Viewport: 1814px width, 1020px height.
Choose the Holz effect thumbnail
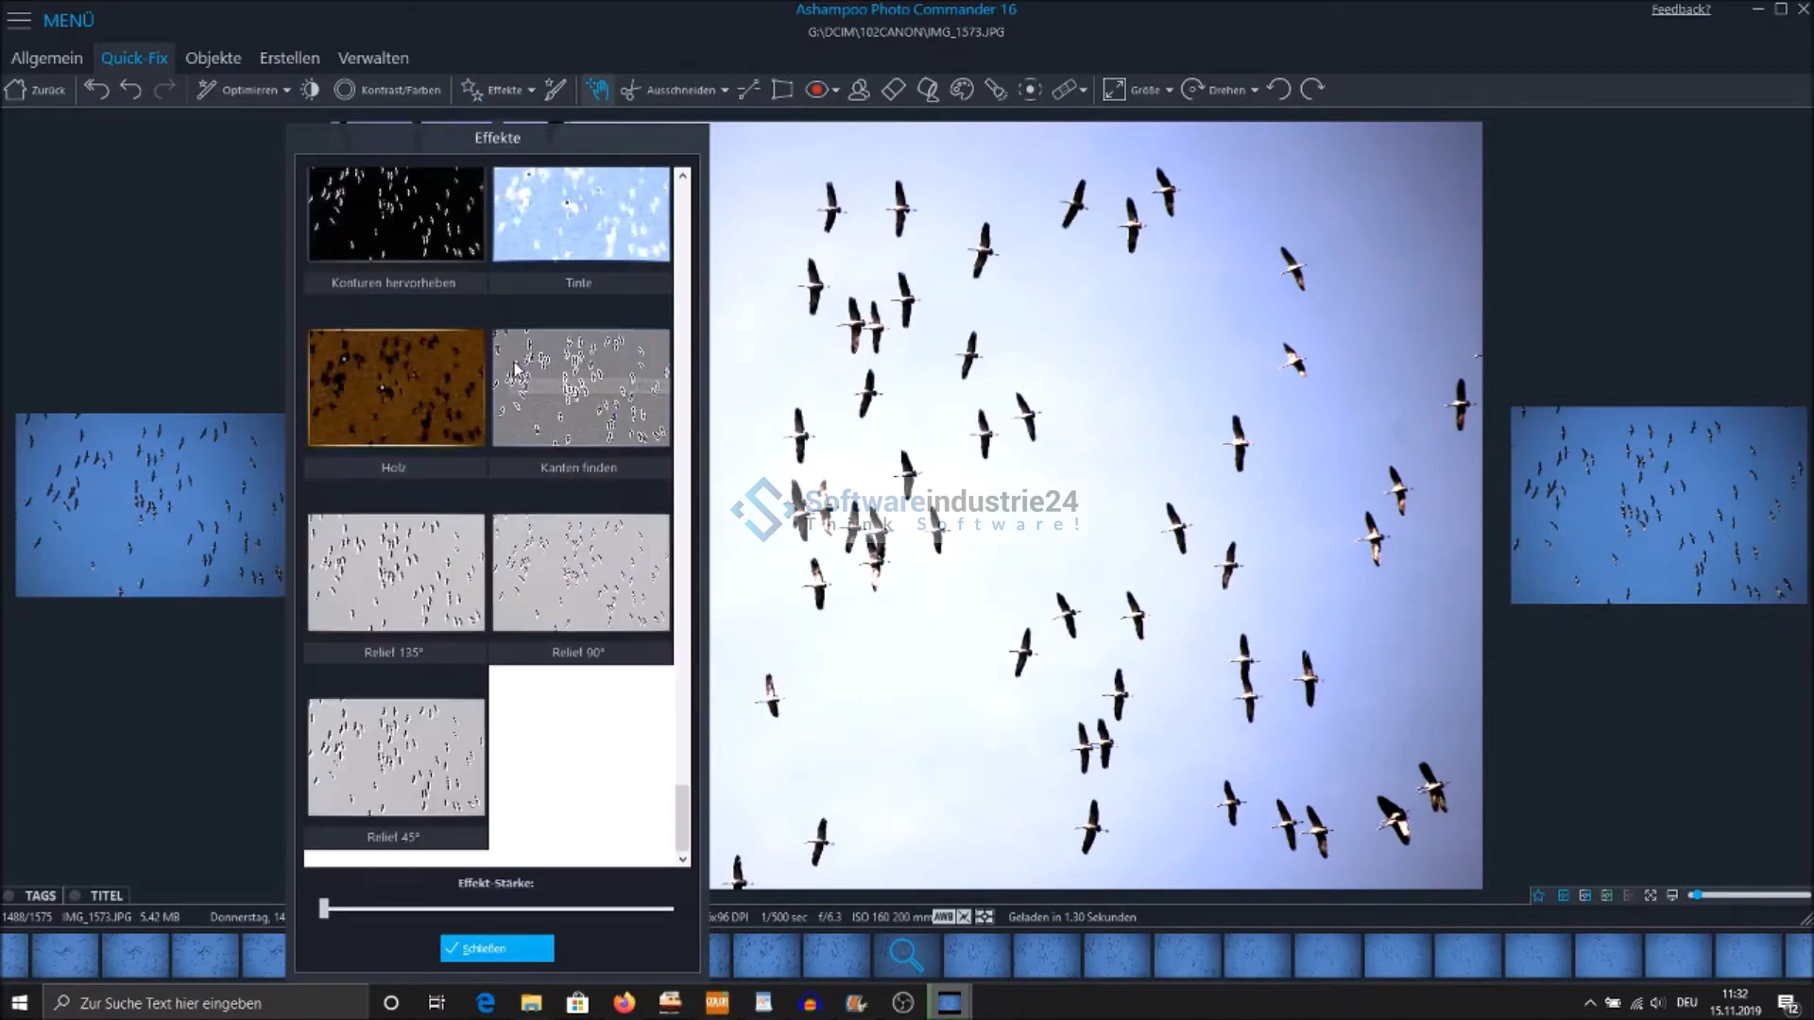(396, 387)
